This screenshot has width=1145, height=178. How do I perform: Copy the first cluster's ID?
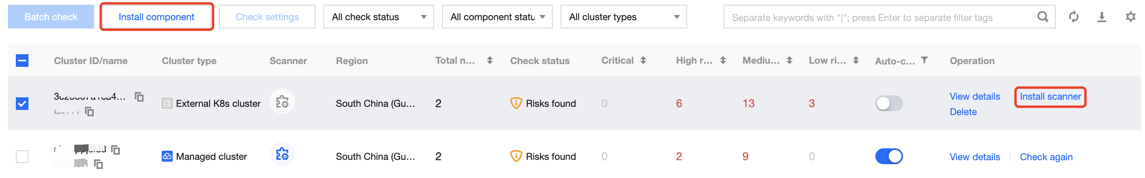[139, 97]
